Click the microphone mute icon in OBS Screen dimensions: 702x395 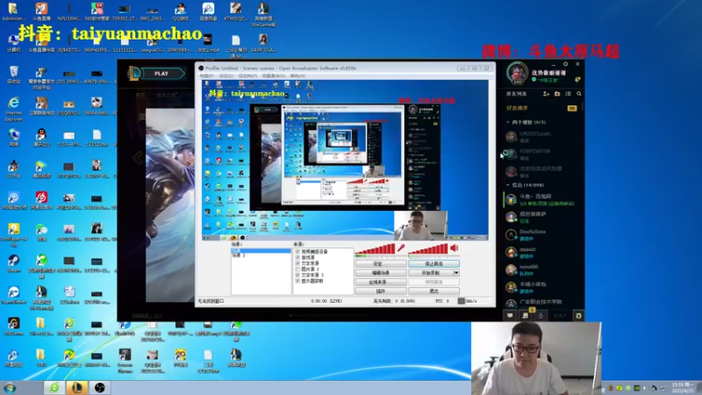(401, 248)
